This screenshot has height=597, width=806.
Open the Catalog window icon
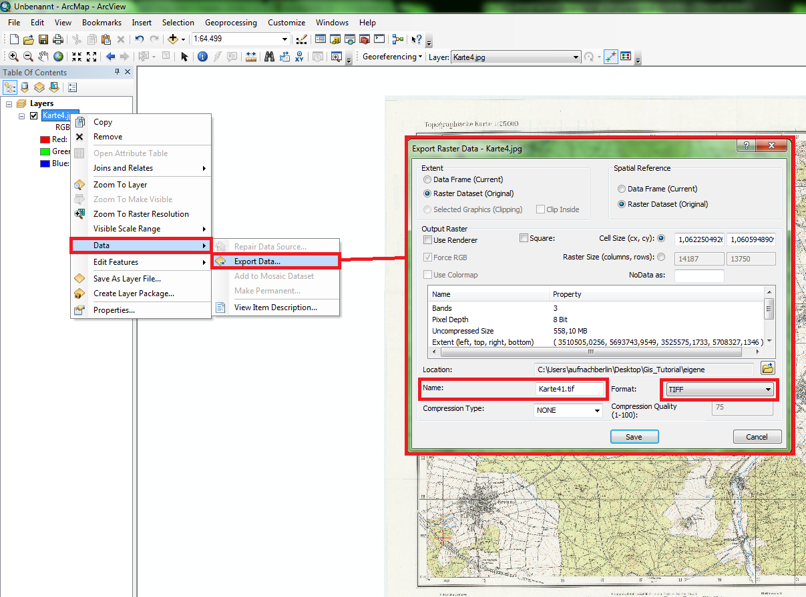335,39
